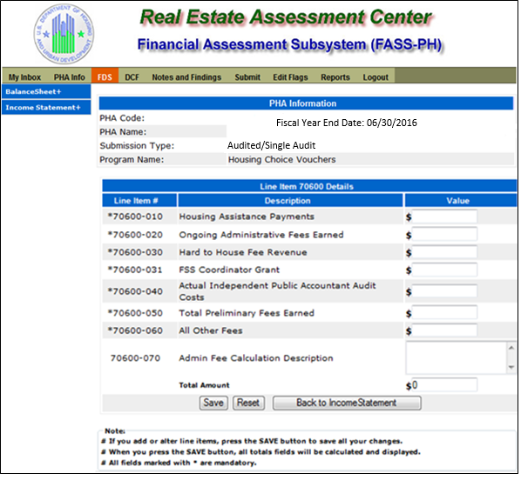
Task: Expand the BalanceSheet+ sidebar menu
Action: coord(46,92)
